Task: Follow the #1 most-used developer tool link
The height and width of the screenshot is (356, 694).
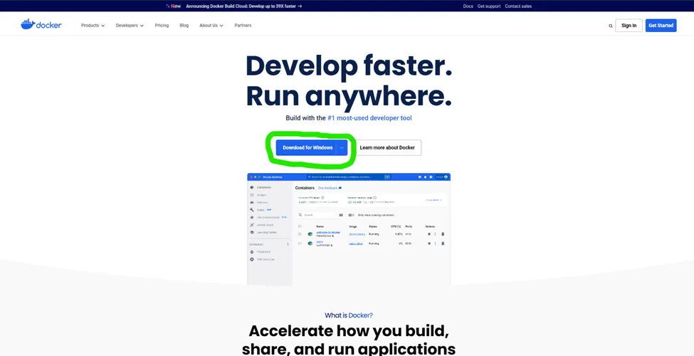Action: [369, 118]
